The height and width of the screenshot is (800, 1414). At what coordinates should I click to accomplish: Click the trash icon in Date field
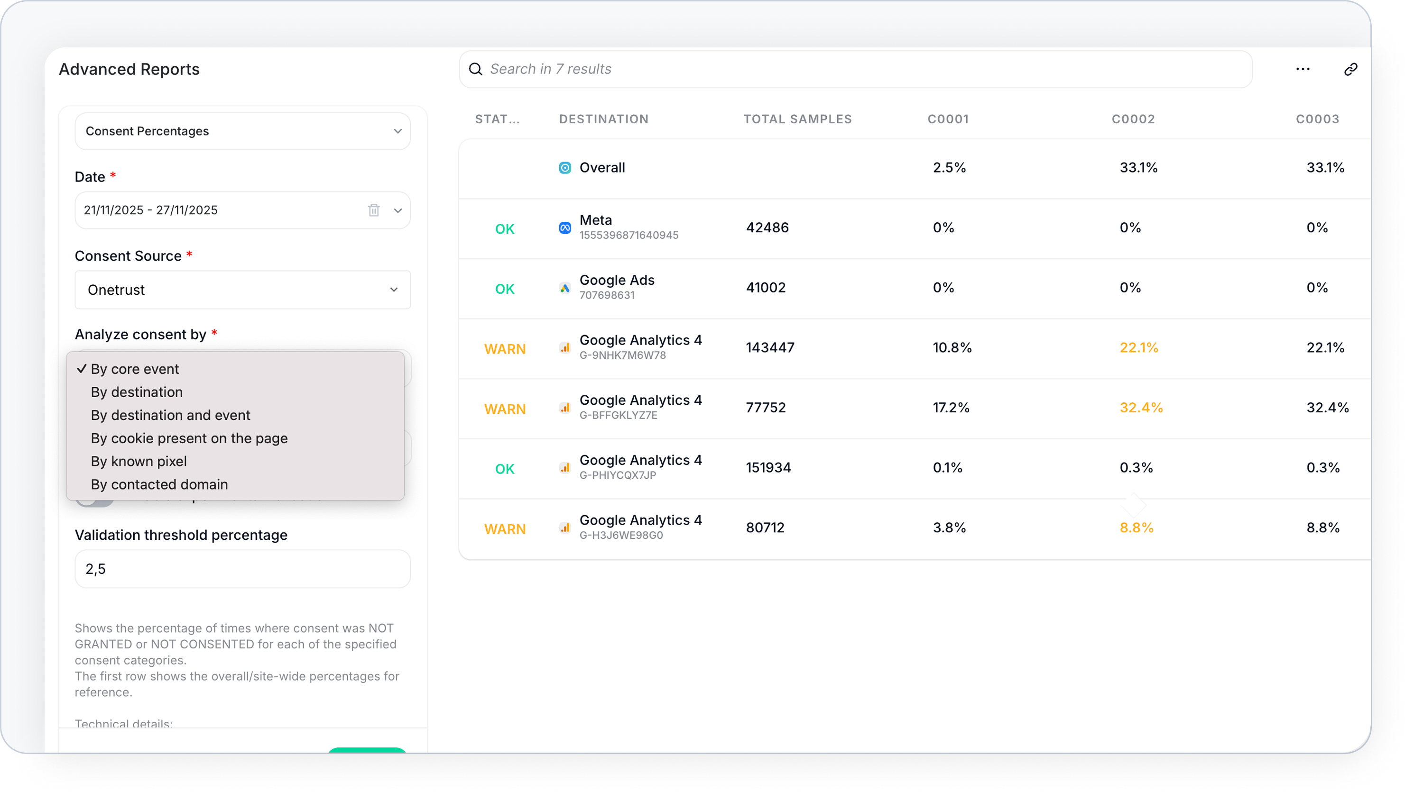click(374, 210)
